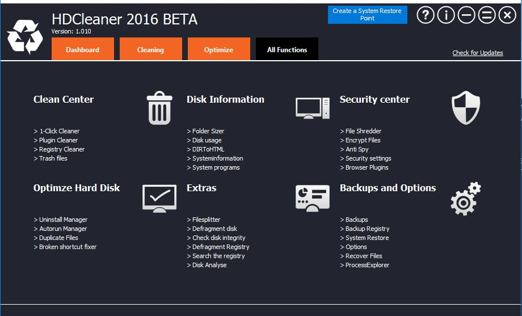Open Options
Image resolution: width=522 pixels, height=316 pixels.
(x=353, y=247)
